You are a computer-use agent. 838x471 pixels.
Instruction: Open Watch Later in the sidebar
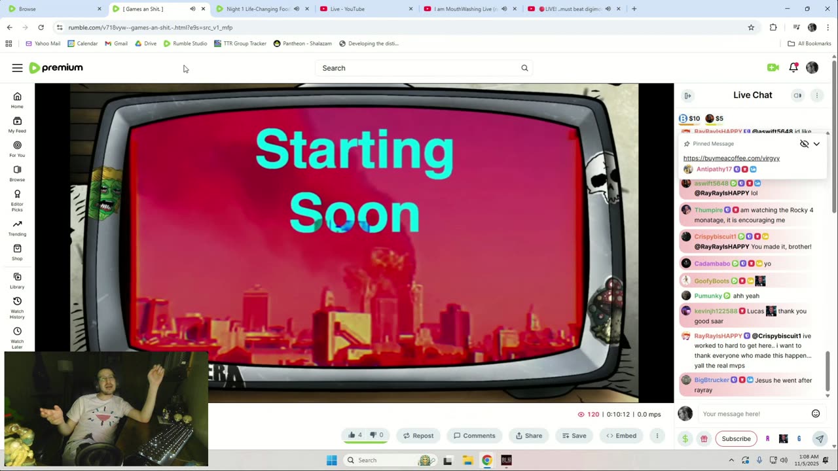17,338
